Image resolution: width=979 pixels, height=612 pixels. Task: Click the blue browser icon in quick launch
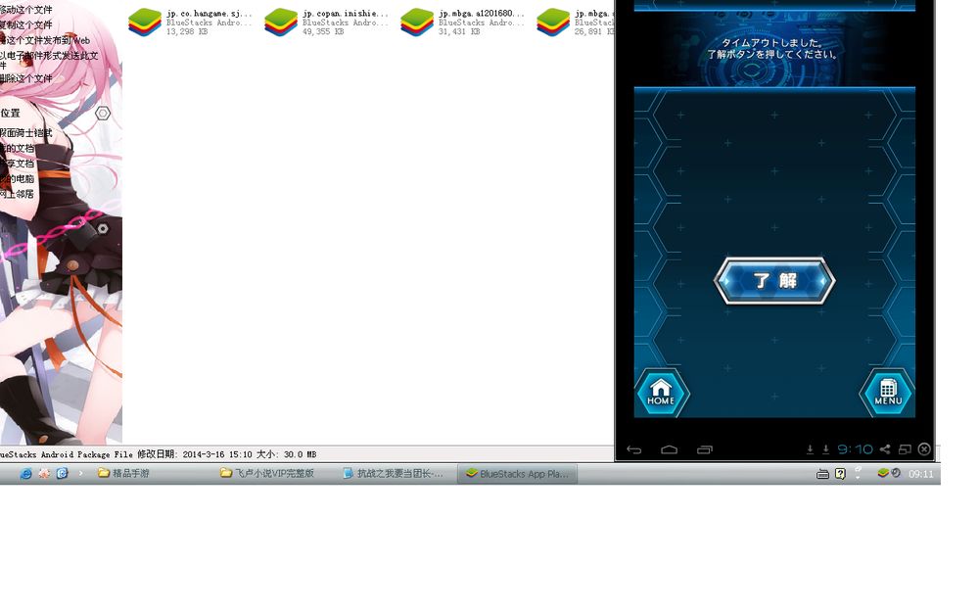62,473
